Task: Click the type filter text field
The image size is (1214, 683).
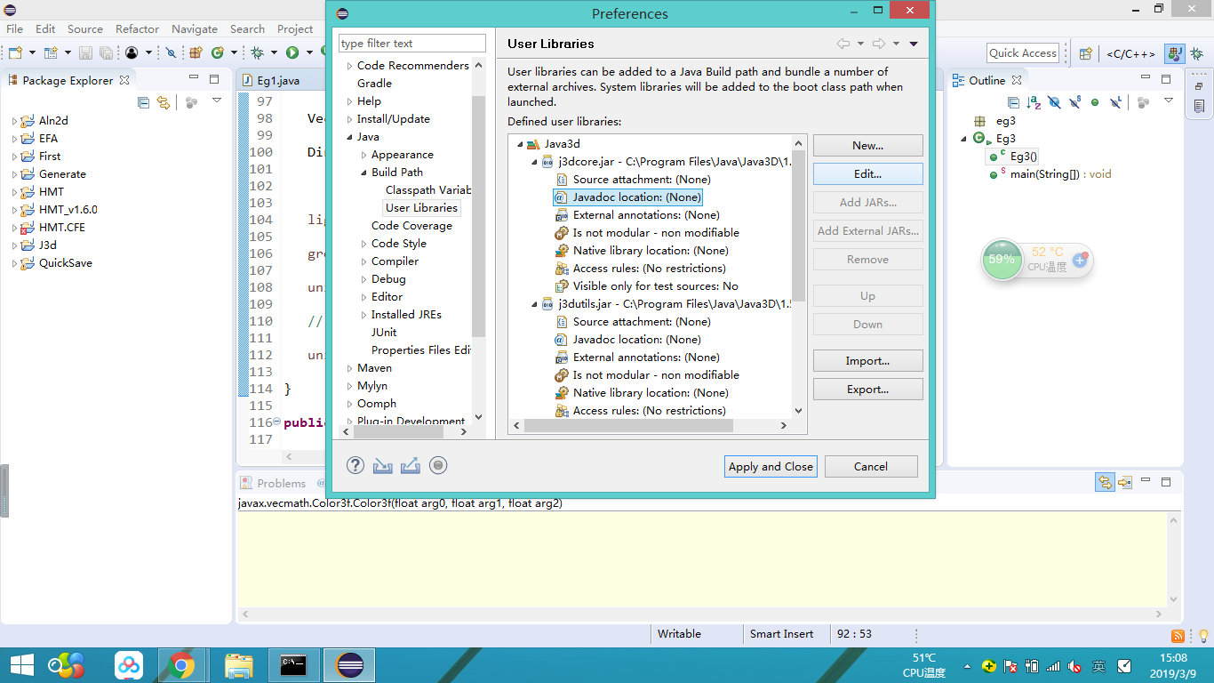Action: (412, 43)
